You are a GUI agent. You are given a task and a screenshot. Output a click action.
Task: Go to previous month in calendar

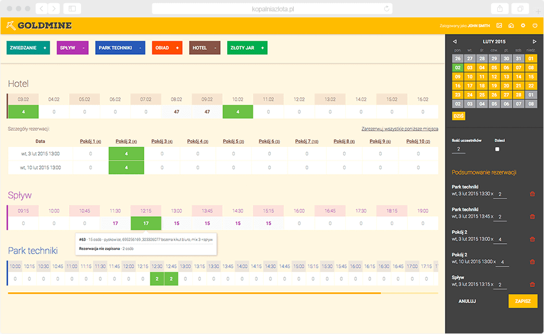[455, 42]
